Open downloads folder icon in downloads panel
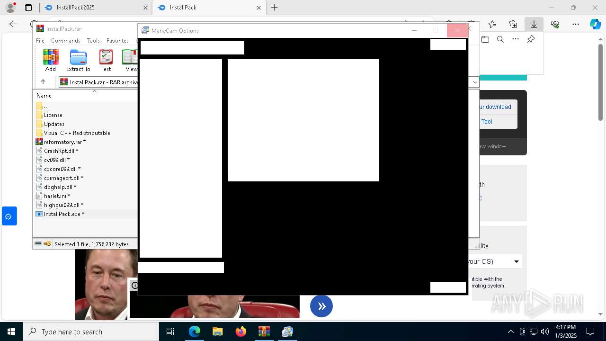The width and height of the screenshot is (606, 341). (x=485, y=39)
